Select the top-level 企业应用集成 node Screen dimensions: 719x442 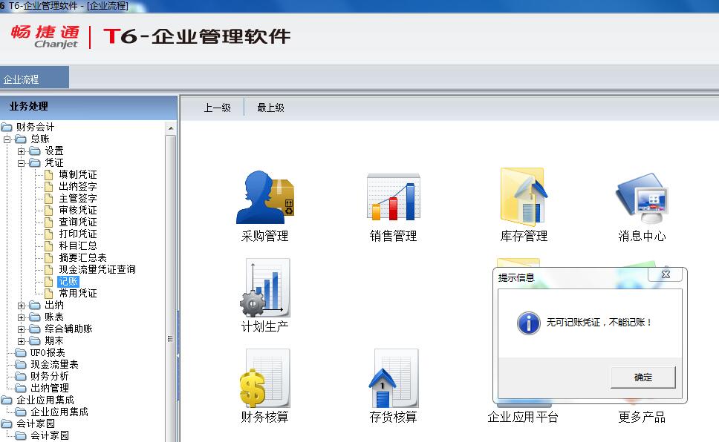point(45,400)
